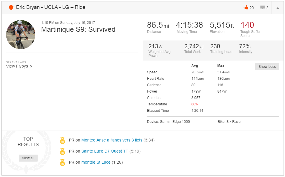Click the Calories value 3,057

point(196,98)
